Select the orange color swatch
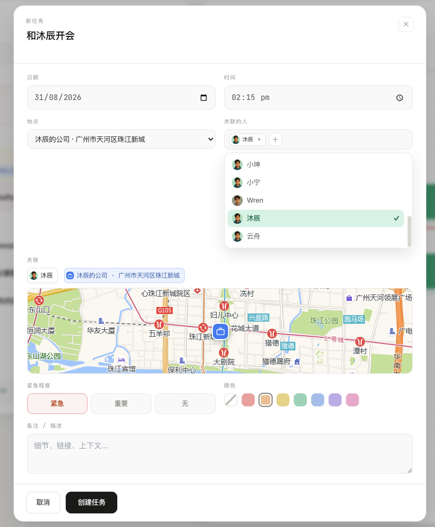 click(x=266, y=400)
